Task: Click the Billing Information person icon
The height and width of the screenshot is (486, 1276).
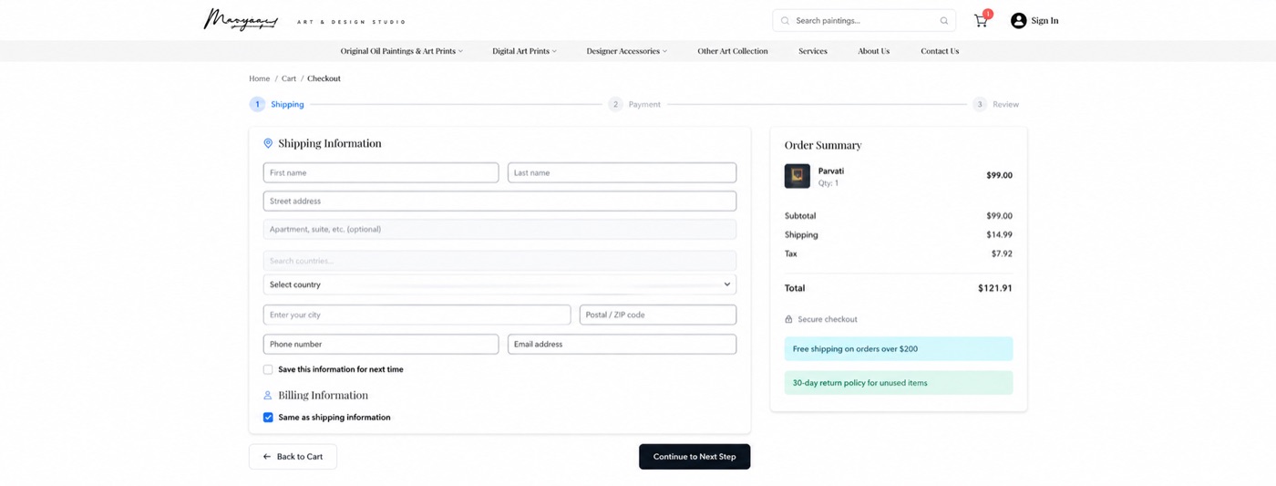Action: point(268,396)
